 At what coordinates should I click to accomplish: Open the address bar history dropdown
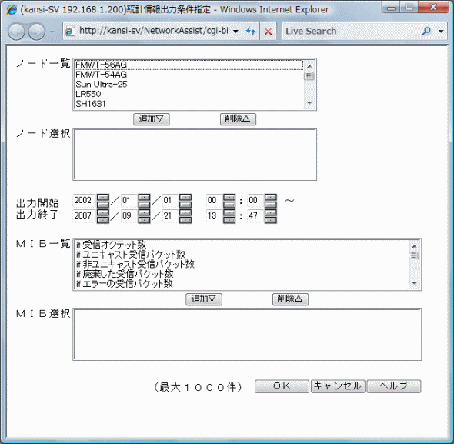click(235, 31)
